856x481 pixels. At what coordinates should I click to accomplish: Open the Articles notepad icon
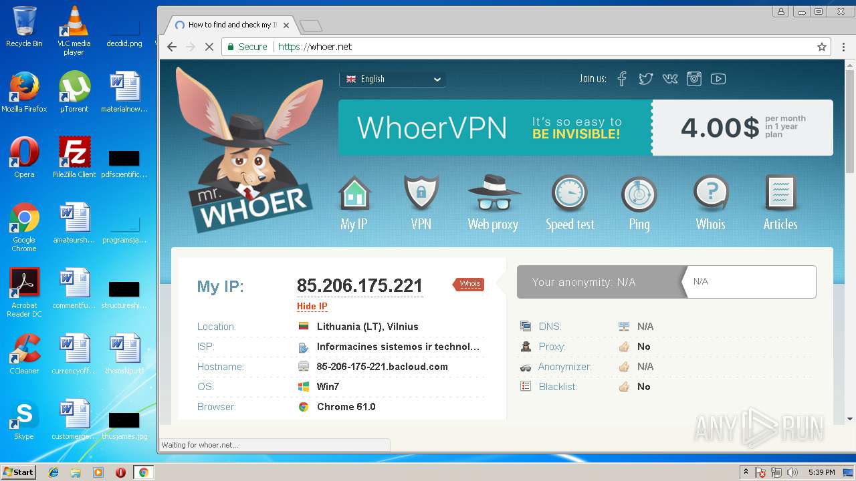coord(780,194)
